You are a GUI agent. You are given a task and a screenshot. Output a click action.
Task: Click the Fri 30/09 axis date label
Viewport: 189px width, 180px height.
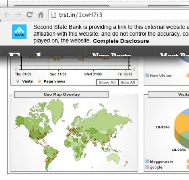pyautogui.click(x=125, y=74)
